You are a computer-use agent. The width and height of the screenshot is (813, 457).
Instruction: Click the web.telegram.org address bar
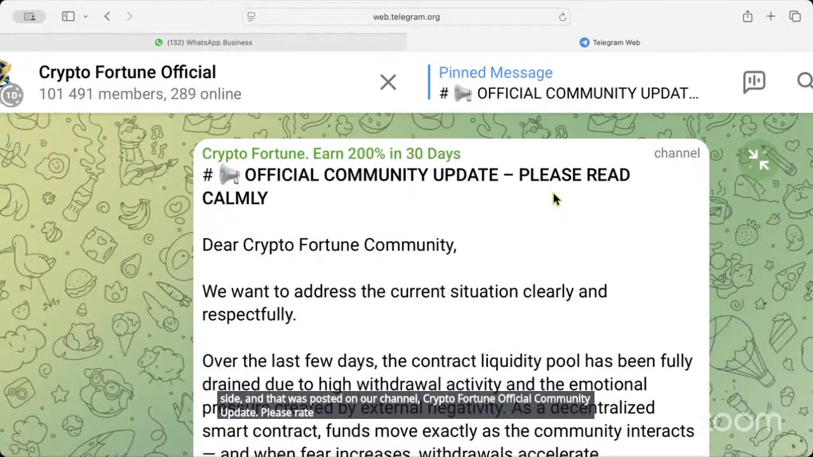[x=406, y=17]
